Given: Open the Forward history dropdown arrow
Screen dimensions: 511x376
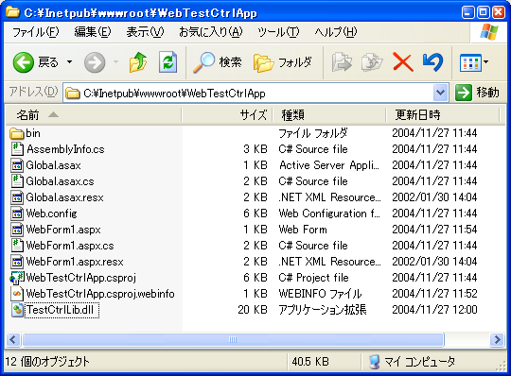Looking at the screenshot, I should (x=115, y=61).
